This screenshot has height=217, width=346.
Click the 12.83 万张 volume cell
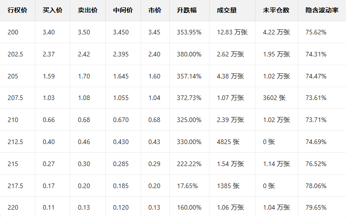pos(230,32)
